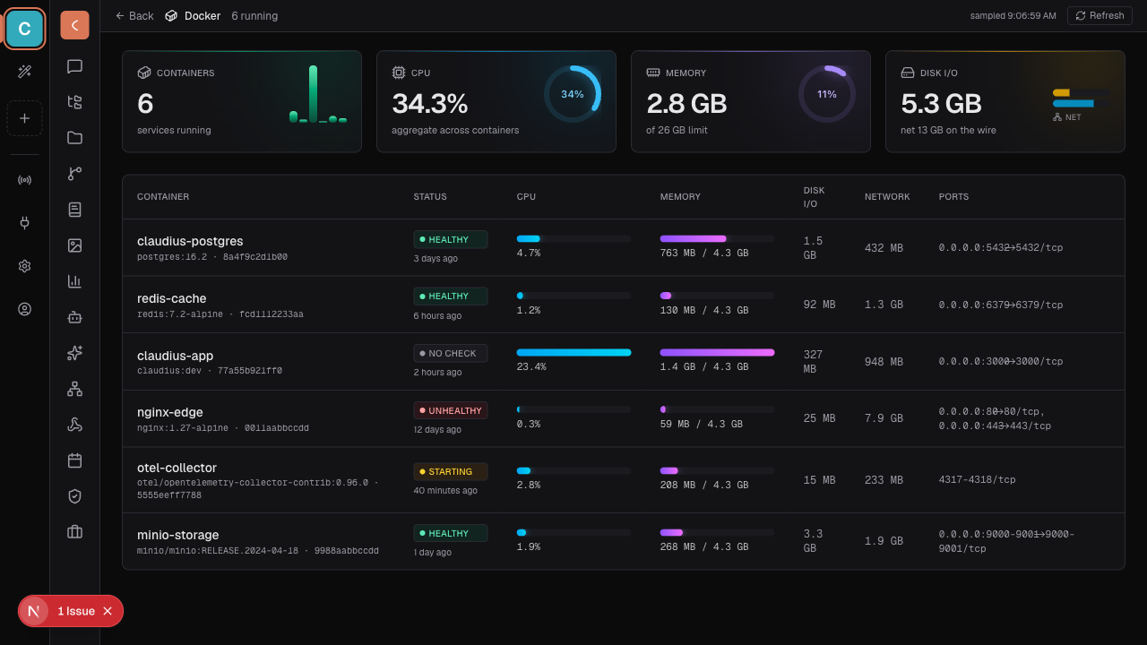Click the Docker cube icon in header

click(171, 16)
